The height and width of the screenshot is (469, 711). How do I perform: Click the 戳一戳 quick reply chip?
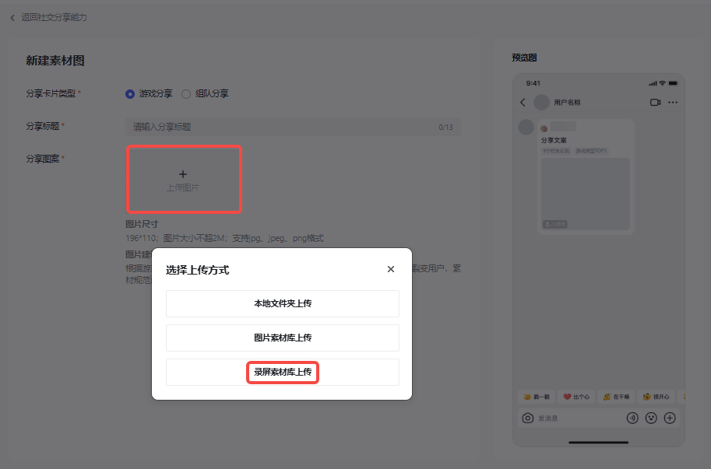[x=537, y=397]
